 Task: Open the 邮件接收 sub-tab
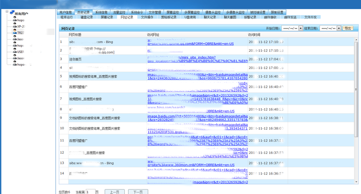270,17
